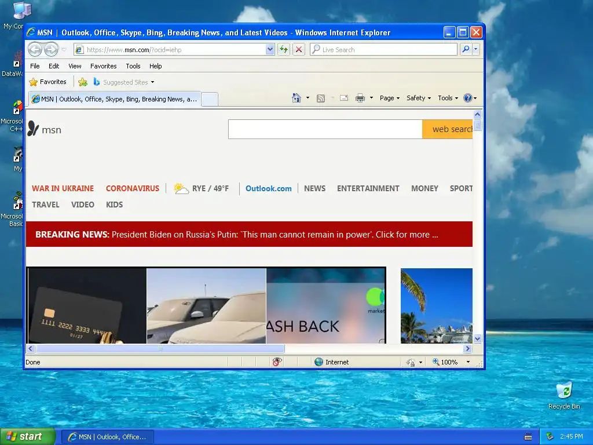Open search provider options dropdown arrow
This screenshot has height=445, width=593.
476,50
